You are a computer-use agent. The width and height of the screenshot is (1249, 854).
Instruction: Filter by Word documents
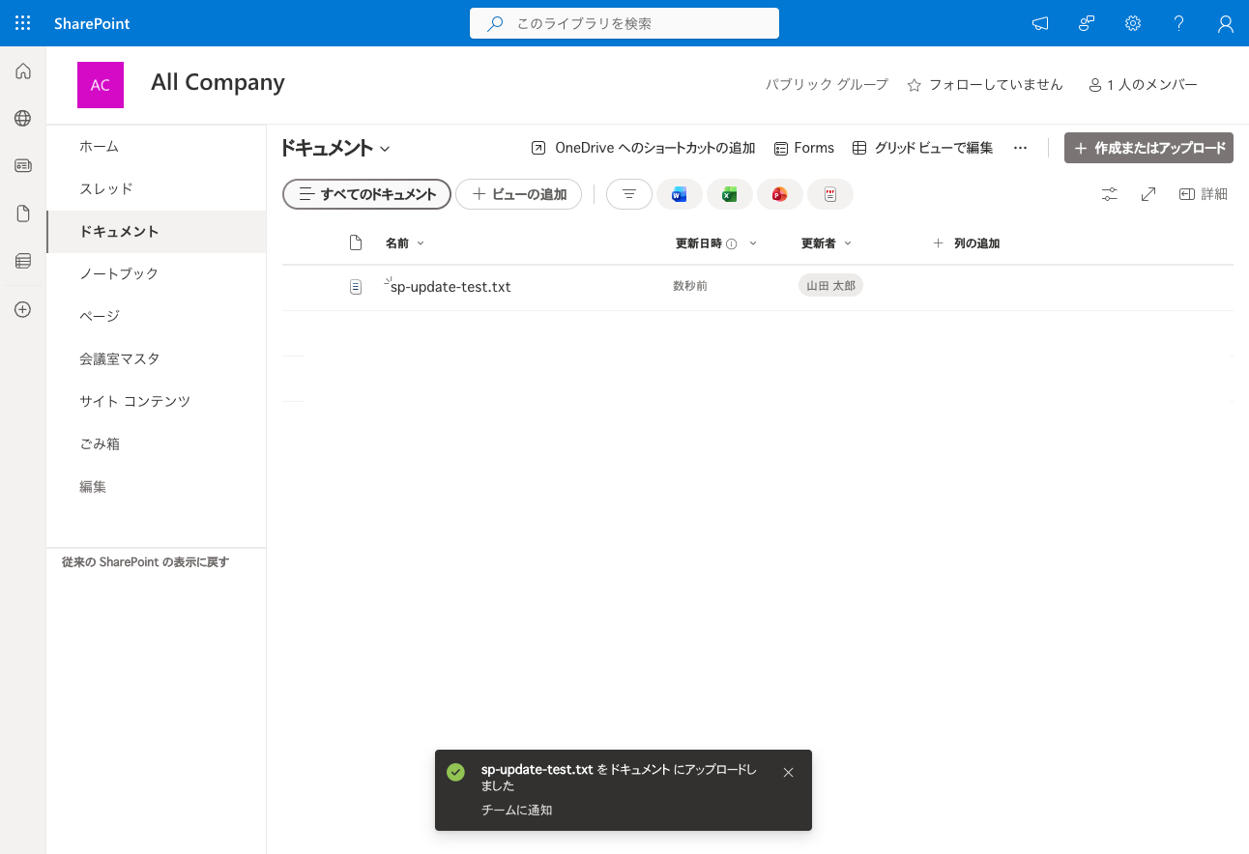[680, 194]
